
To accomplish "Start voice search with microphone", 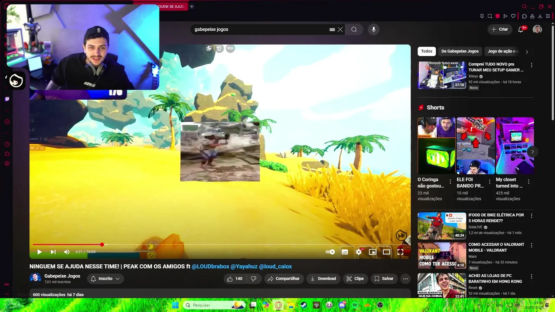I will pos(374,29).
